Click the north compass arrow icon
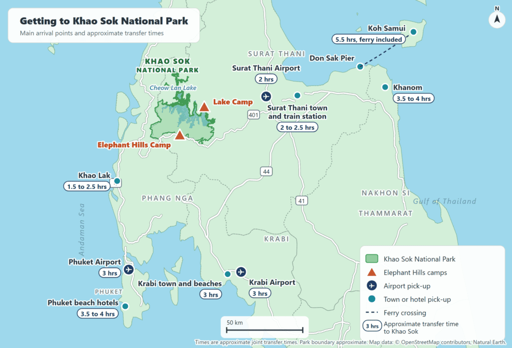 click(x=497, y=19)
